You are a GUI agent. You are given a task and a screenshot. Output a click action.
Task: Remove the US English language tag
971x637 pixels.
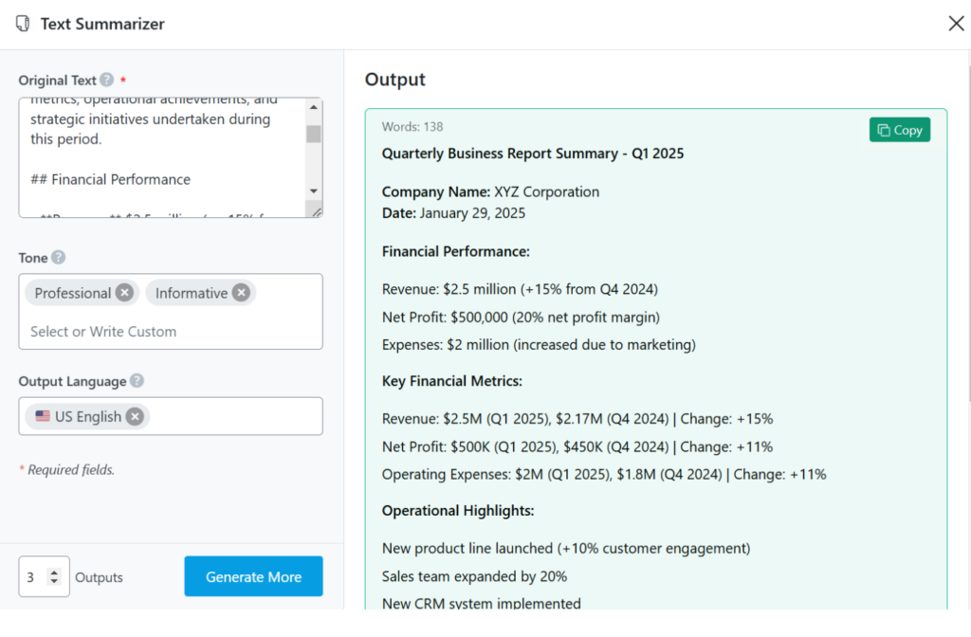pos(135,416)
